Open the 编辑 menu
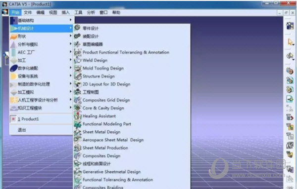 tap(41, 12)
